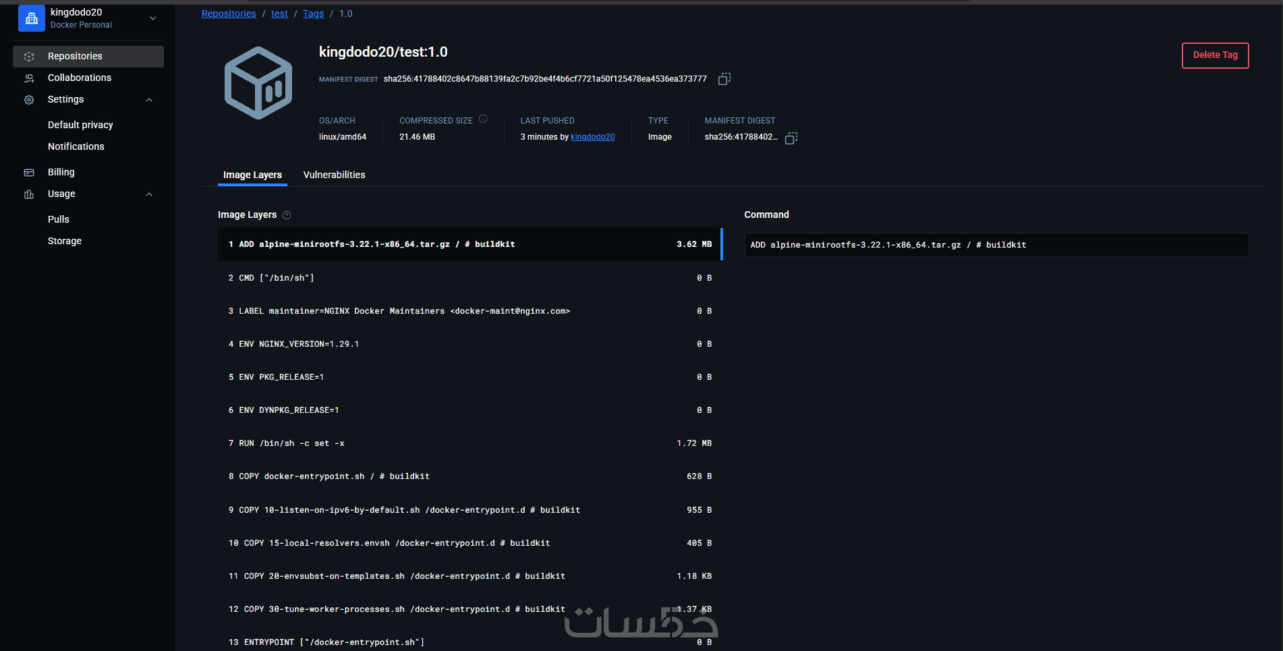Click the repository image cube icon
Viewport: 1283px width, 651px height.
258,83
